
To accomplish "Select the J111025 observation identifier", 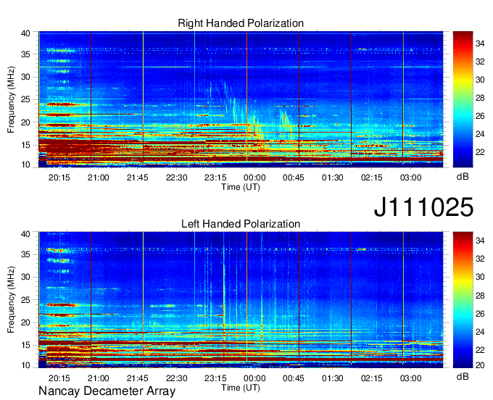I will point(423,207).
